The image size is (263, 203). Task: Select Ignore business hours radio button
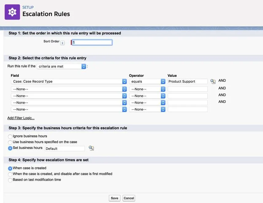click(x=10, y=136)
